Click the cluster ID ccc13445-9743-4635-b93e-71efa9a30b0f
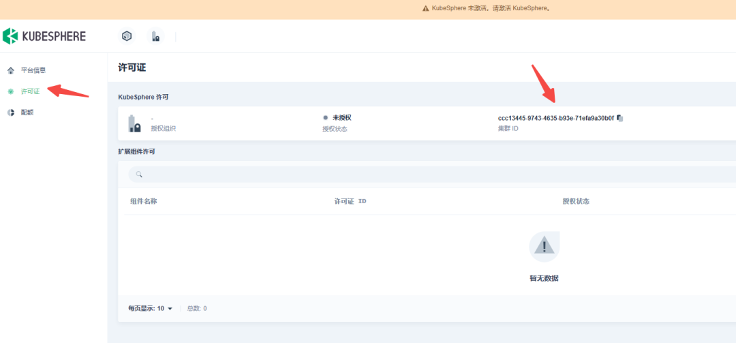Viewport: 736px width, 343px height. pos(556,119)
